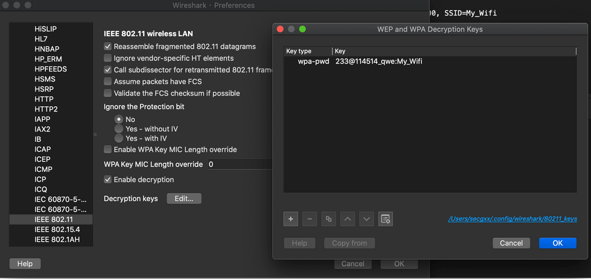Click Cancel in the Preferences window

coord(353,264)
